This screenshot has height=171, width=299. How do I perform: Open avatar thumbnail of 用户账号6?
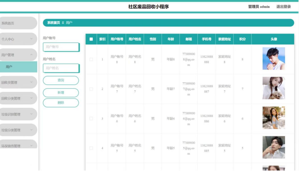coord(274,118)
